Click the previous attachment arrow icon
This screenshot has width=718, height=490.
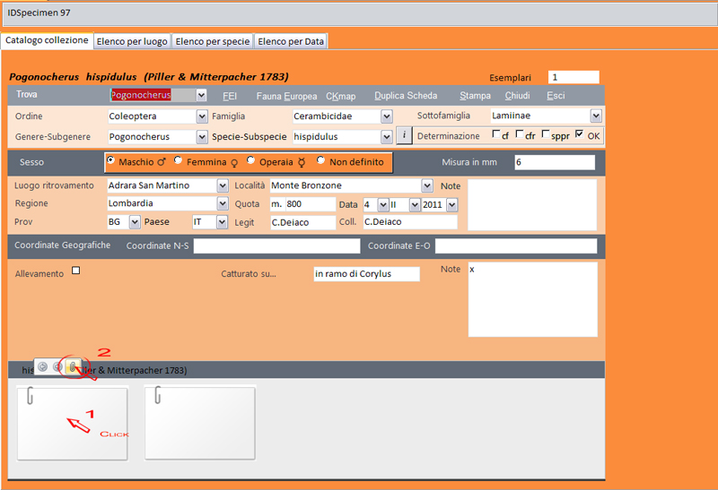42,367
